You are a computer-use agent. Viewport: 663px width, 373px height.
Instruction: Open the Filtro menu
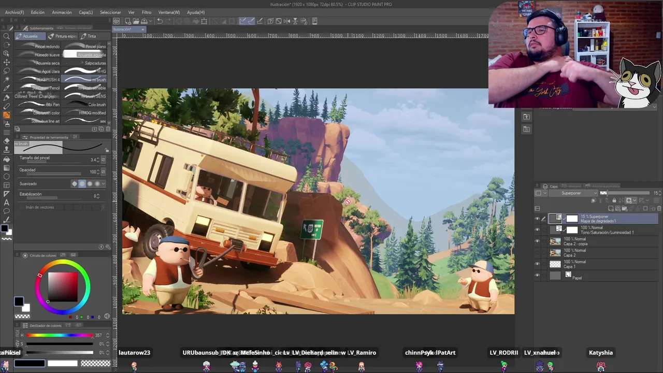click(x=147, y=12)
